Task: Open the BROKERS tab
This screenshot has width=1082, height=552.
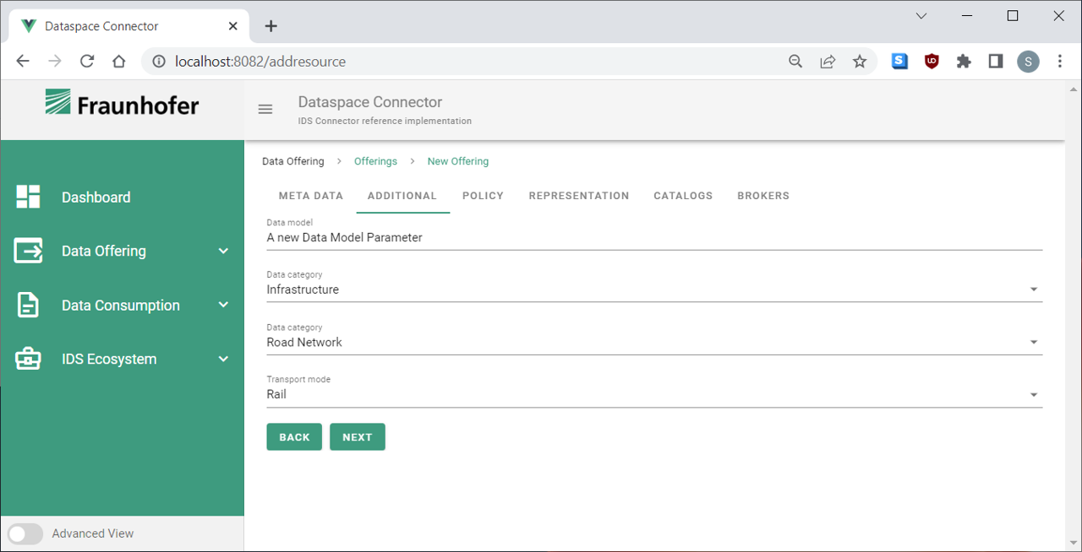Action: (x=763, y=196)
